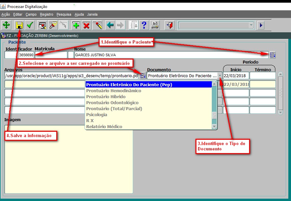Click the Imagem preview area
The width and height of the screenshot is (291, 201).
coord(69,159)
